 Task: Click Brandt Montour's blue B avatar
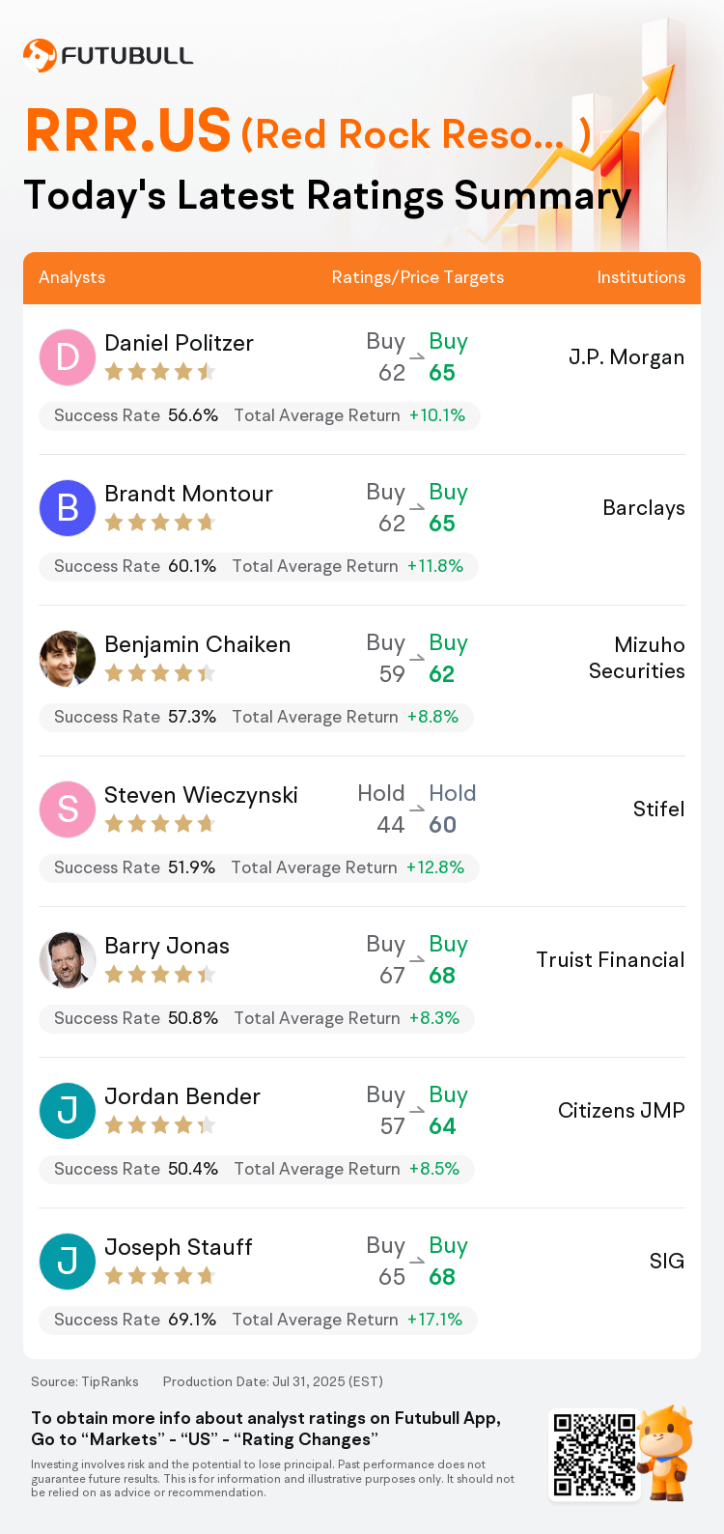68,508
